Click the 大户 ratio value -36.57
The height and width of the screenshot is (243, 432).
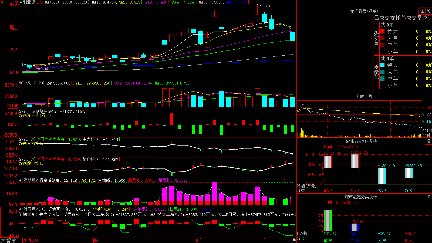384,234
